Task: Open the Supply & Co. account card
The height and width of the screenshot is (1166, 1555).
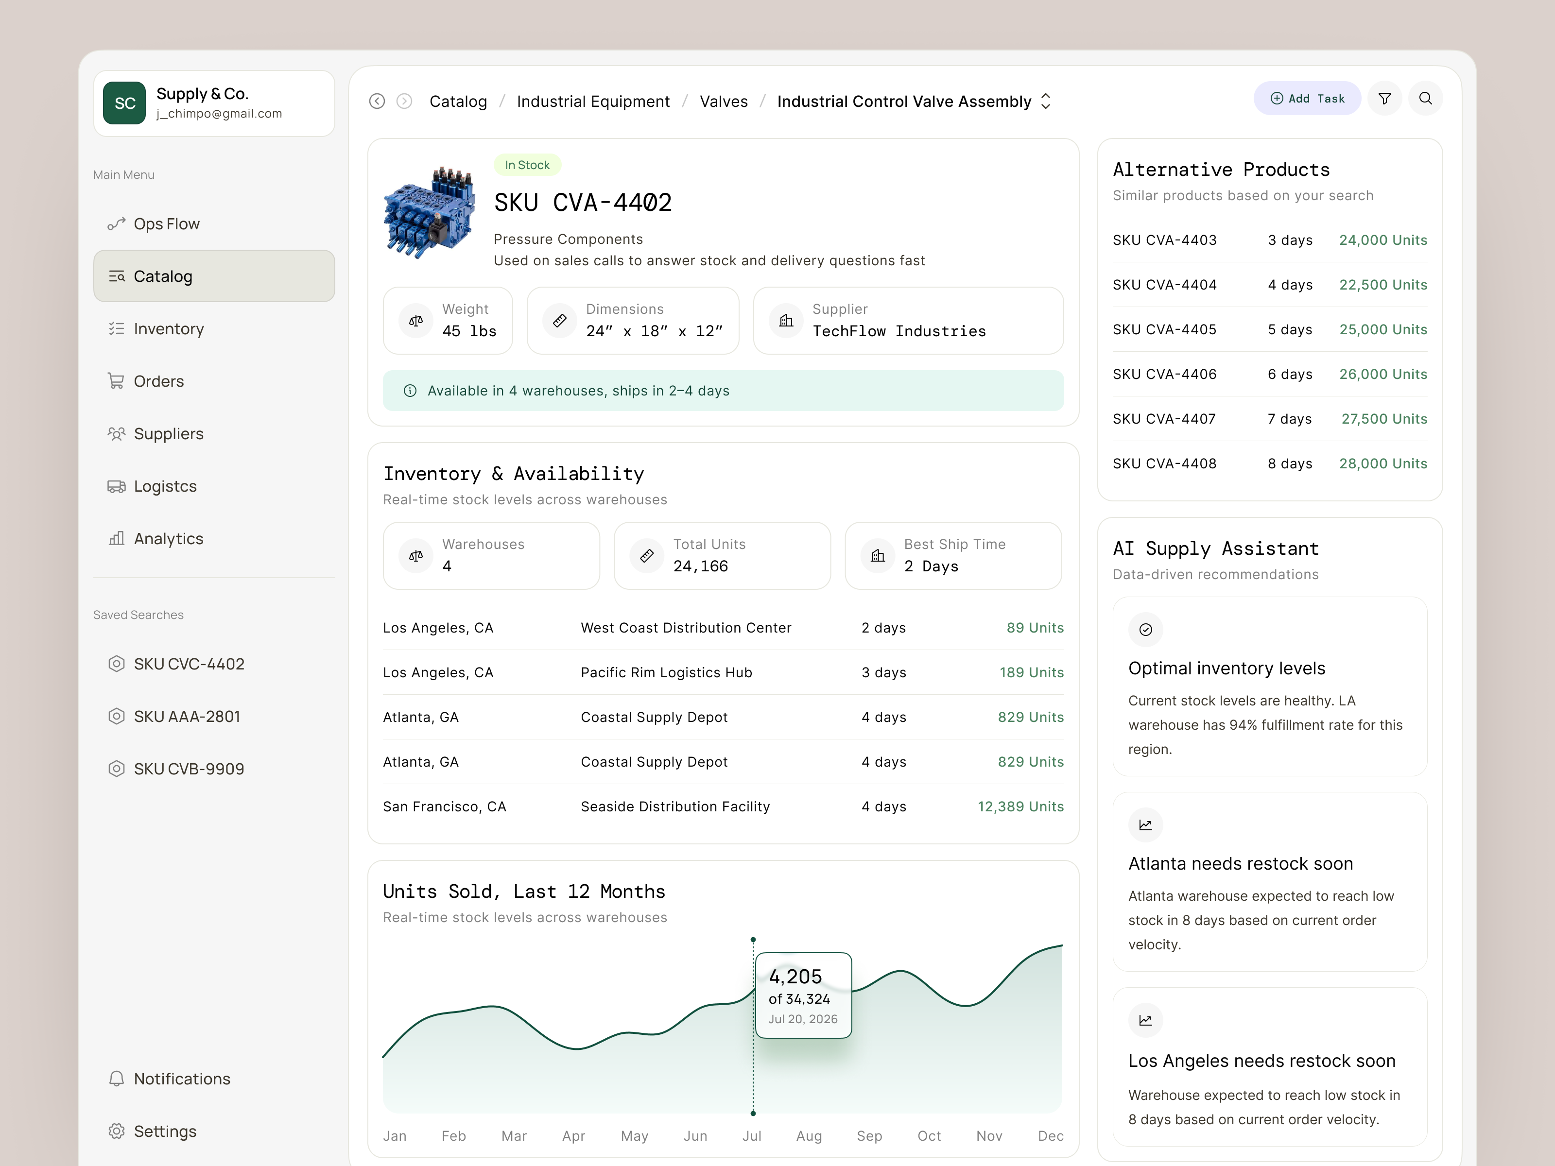Action: pyautogui.click(x=214, y=103)
